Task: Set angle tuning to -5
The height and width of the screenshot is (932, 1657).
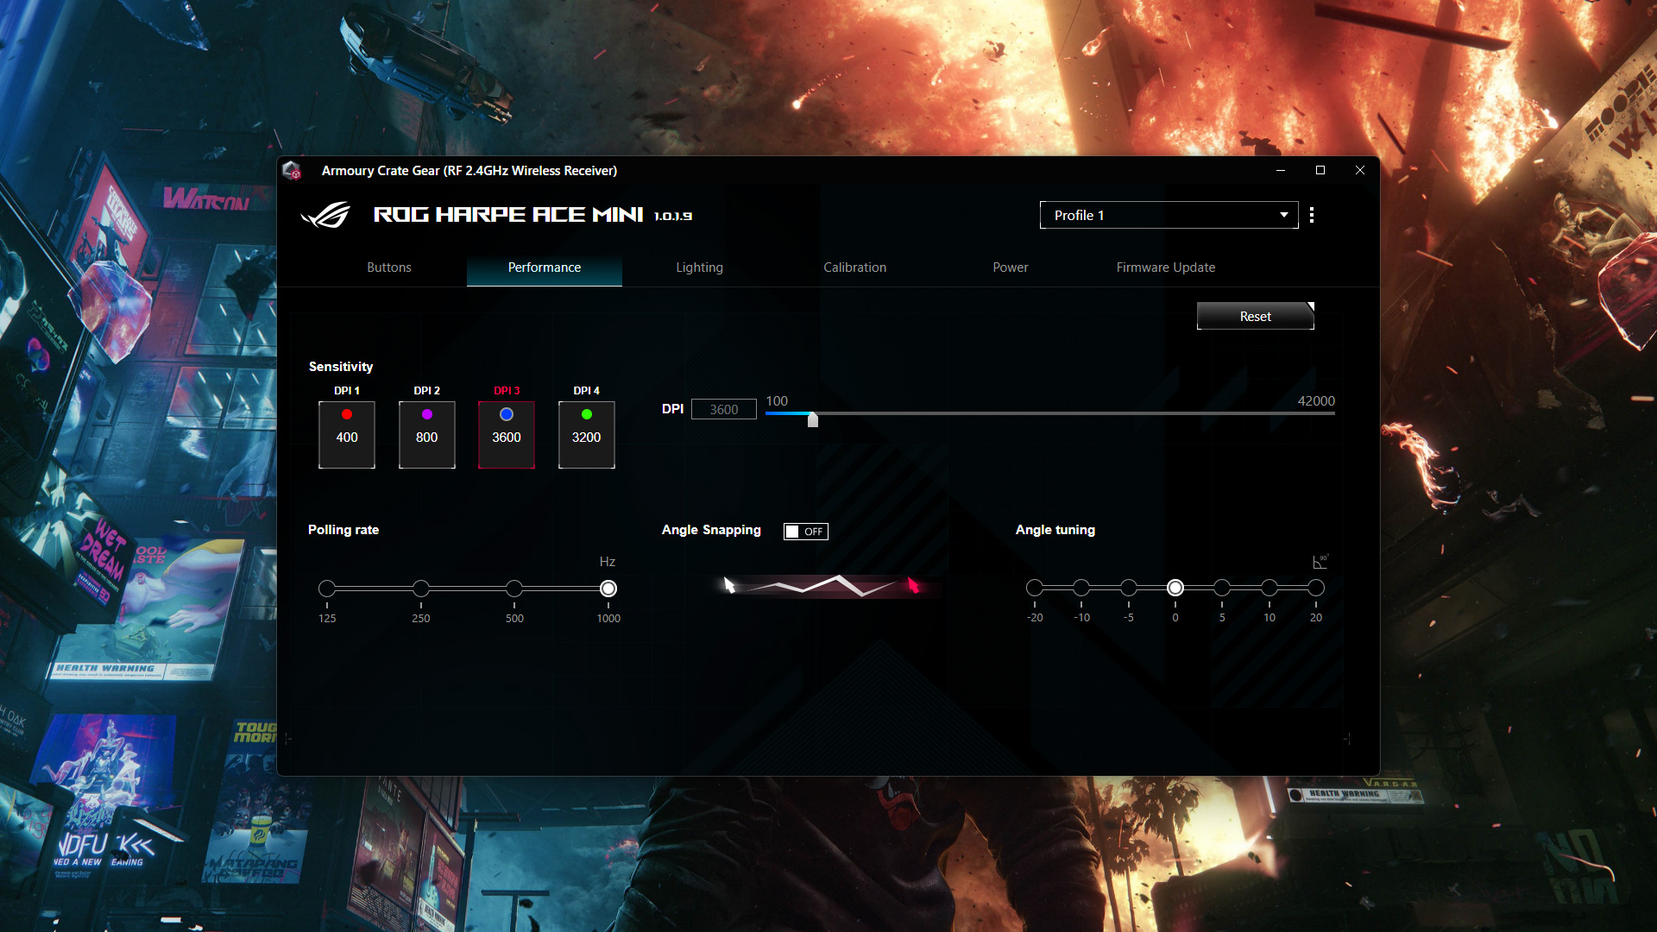Action: [1129, 588]
